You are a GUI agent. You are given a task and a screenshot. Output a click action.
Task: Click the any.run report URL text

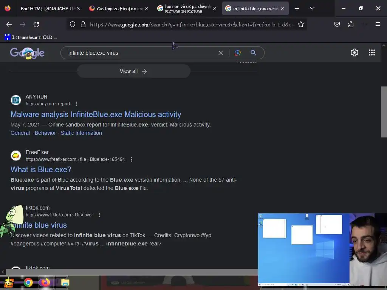(48, 104)
